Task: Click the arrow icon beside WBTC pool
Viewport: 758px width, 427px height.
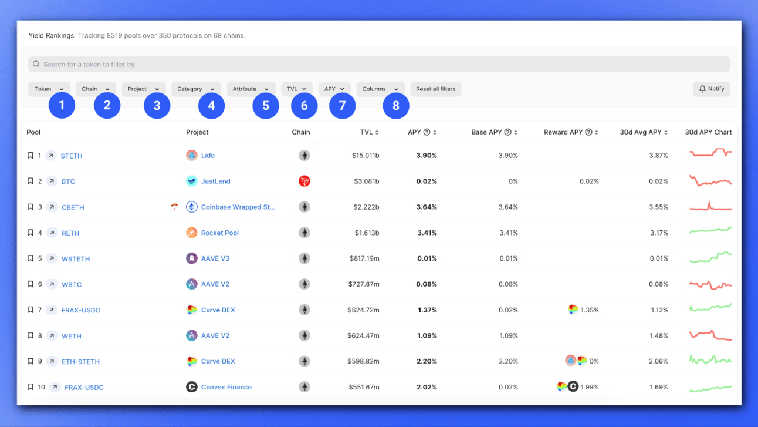Action: click(52, 284)
